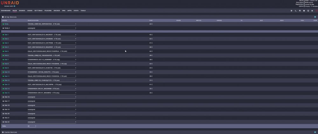Open the Disk 6 drive assignment dropdown
The width and height of the screenshot is (318, 134).
52,56
